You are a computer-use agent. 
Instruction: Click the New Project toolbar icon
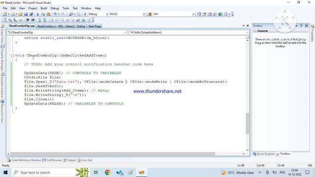(x=4, y=14)
